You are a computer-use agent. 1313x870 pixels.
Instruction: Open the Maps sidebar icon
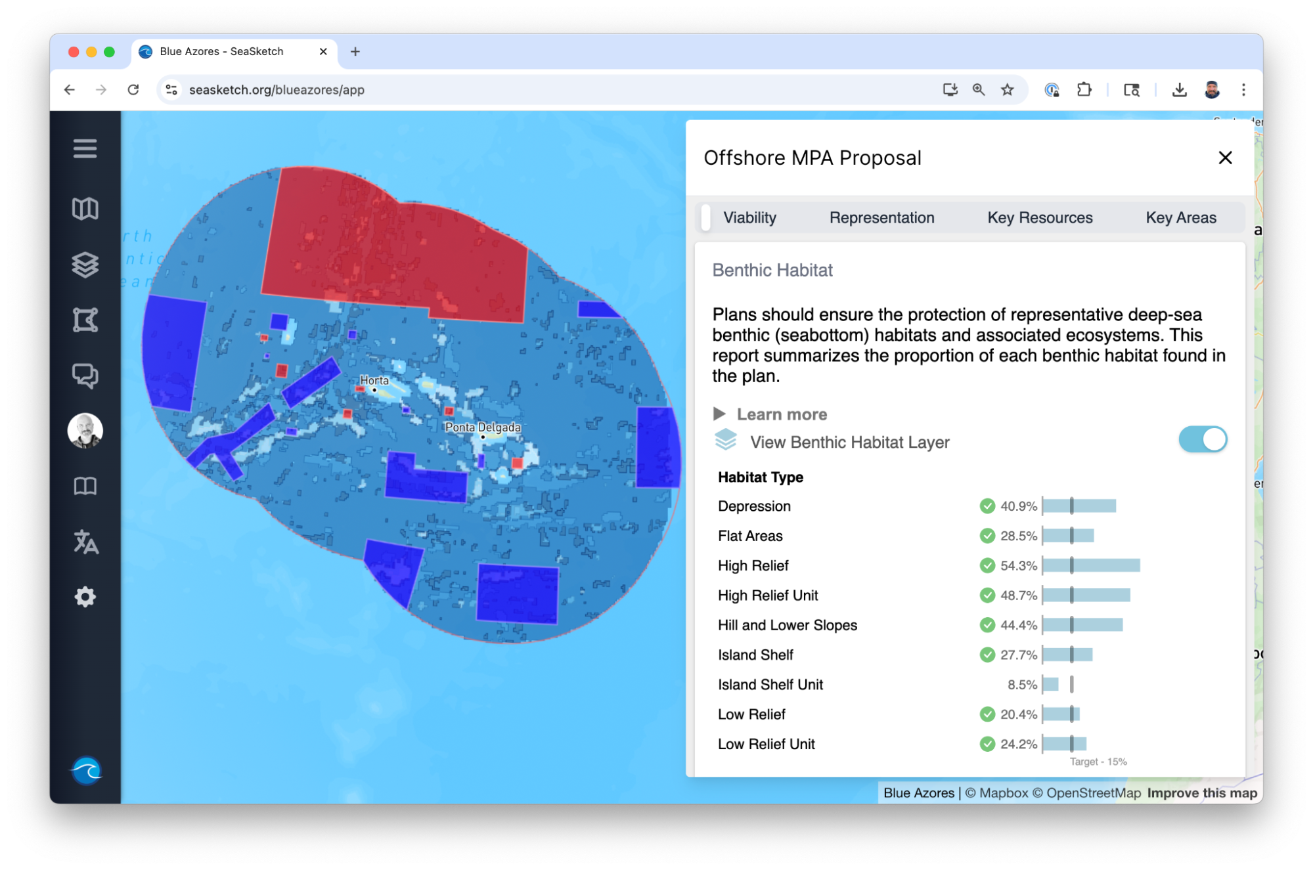(x=85, y=209)
